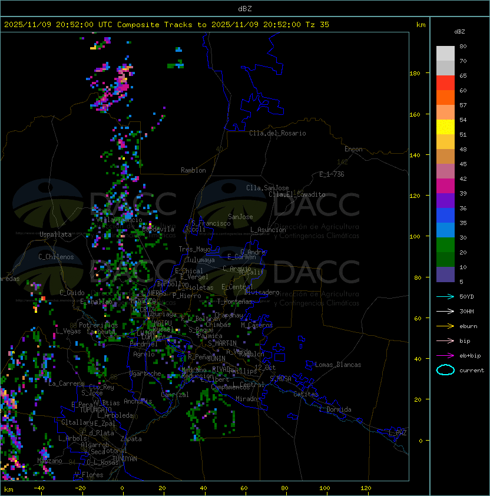This screenshot has height=496, width=490.
Task: Click the 'L_Asuncion' map label
Action: tap(268, 230)
